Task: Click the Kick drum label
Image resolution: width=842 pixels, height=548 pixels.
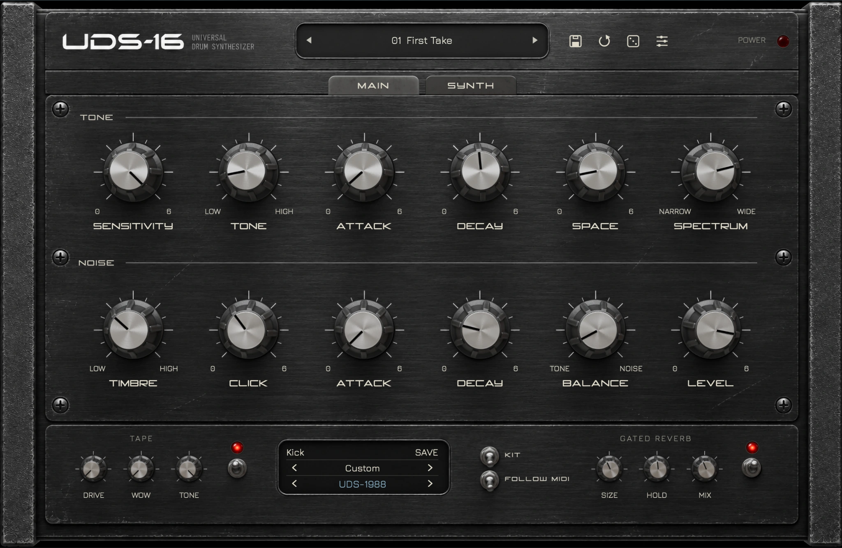Action: click(x=295, y=452)
